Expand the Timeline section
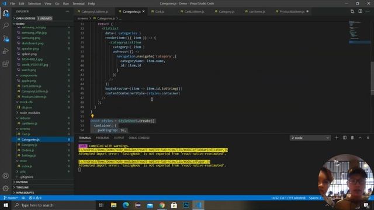Viewport: 374px width, 210px height. tap(22, 187)
